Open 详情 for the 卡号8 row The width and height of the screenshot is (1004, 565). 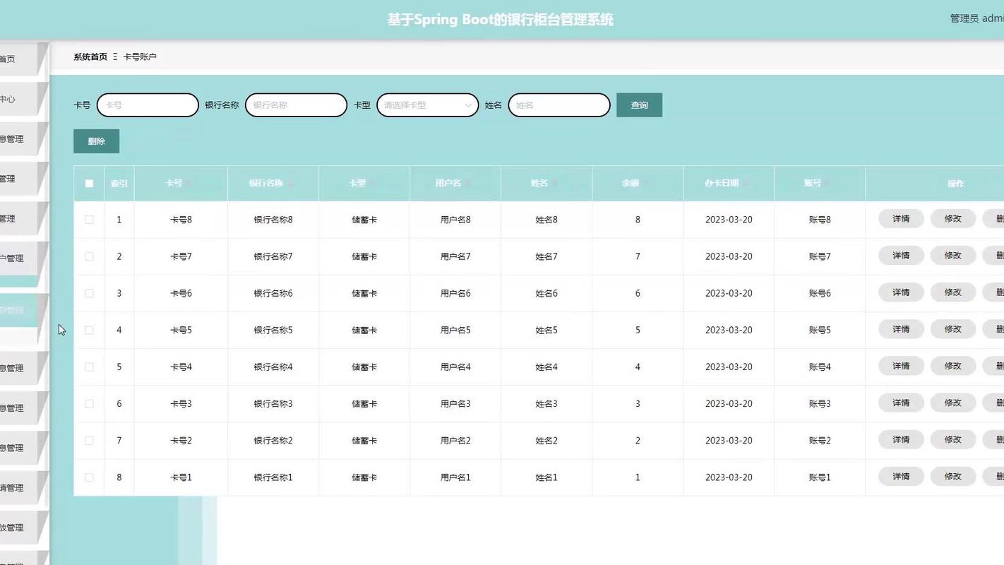point(900,219)
